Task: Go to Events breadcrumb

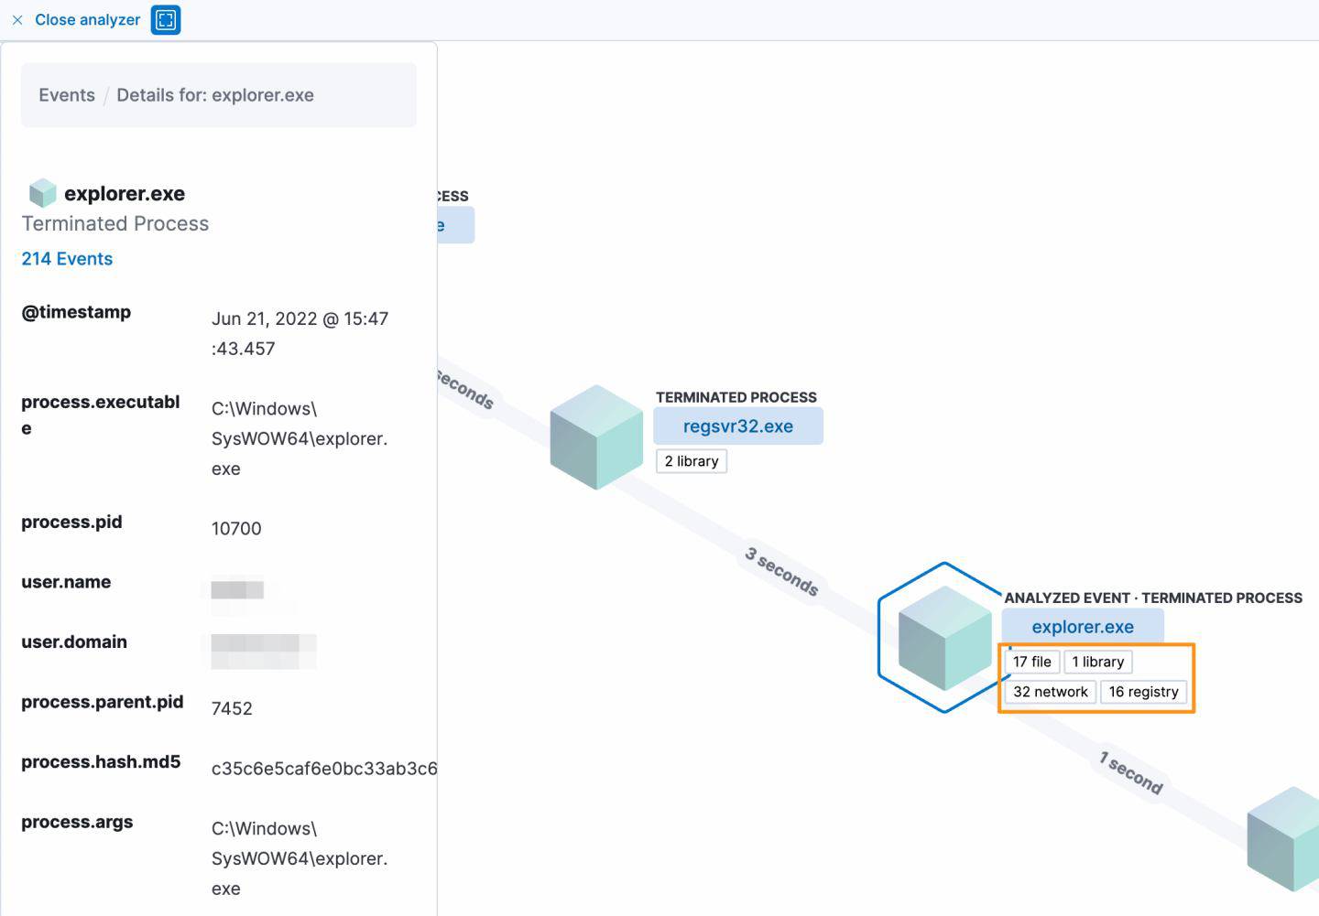Action: tap(67, 95)
